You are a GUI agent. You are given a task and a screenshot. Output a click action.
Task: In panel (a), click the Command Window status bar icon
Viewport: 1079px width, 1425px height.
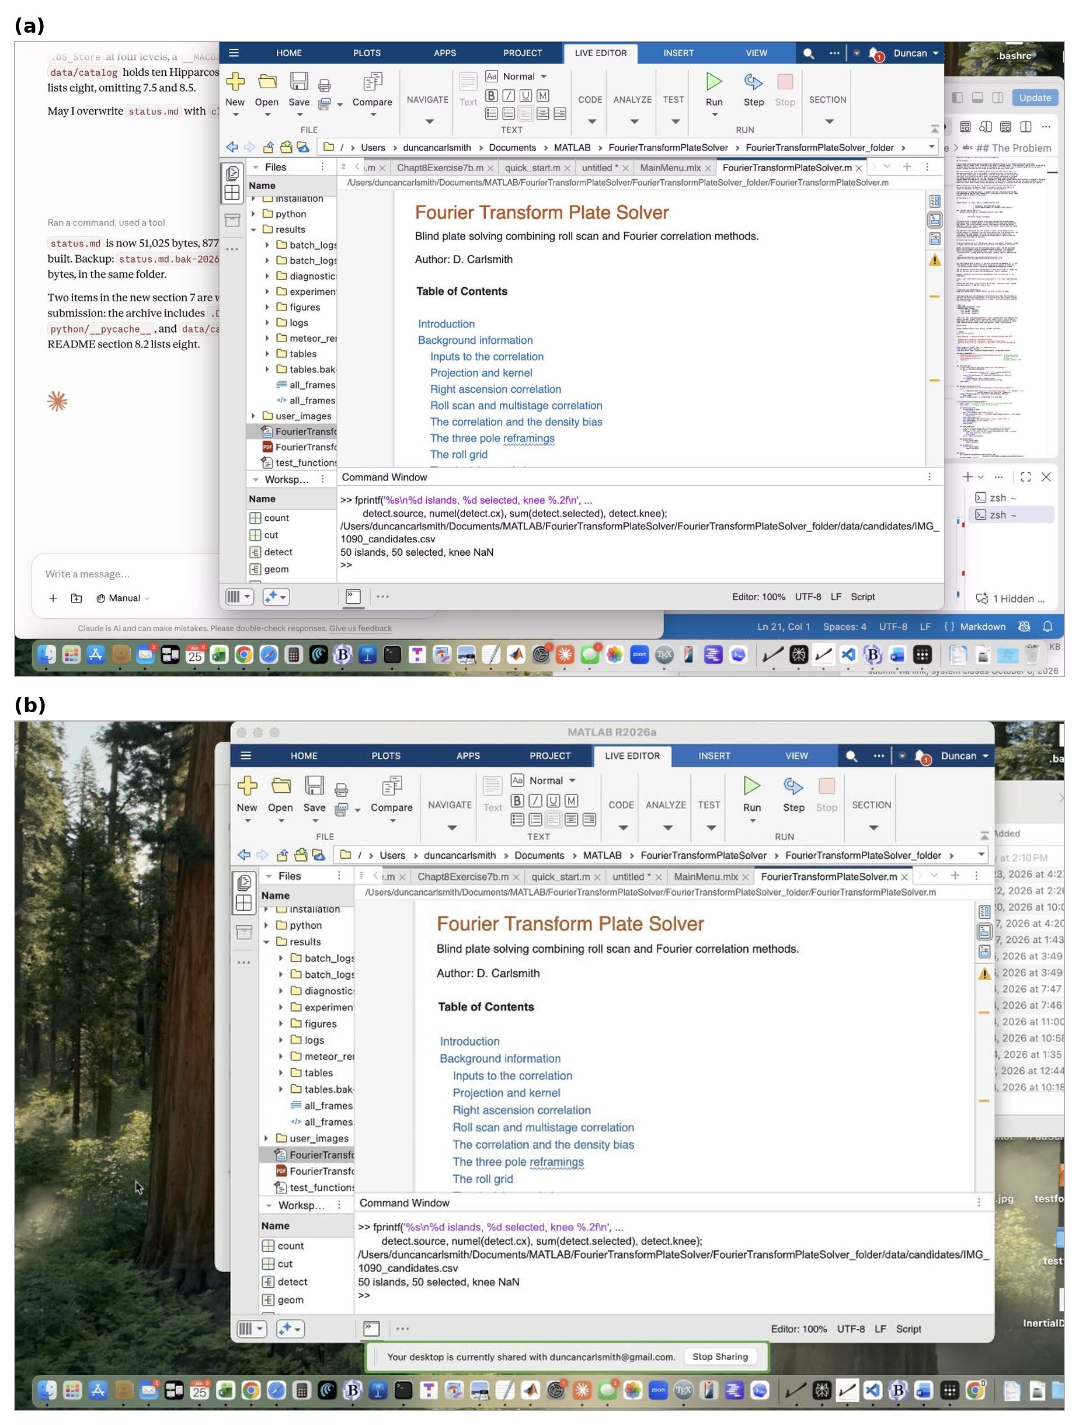click(353, 597)
